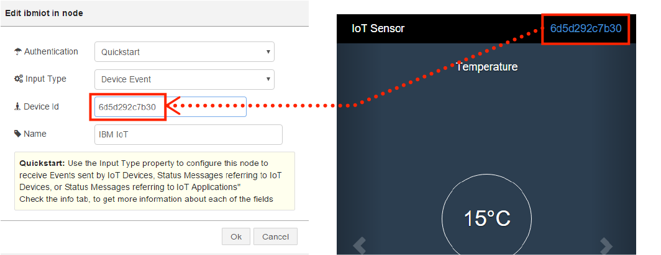
Task: Click the gears icon beside Input Type
Action: click(x=19, y=79)
